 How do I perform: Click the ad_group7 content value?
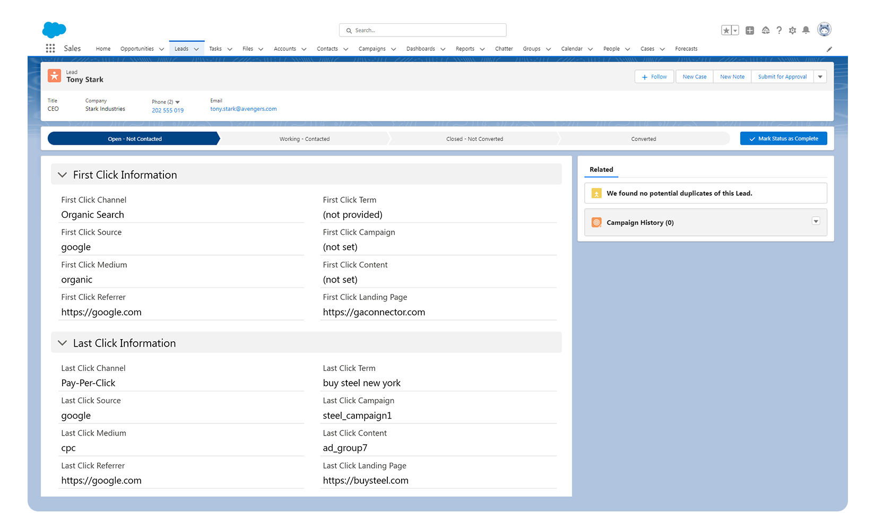[x=345, y=448]
